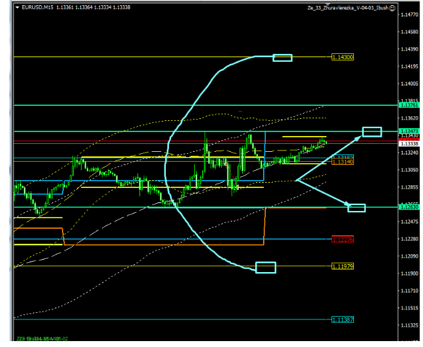Click the yellow 1.14300 price label
Image resolution: width=423 pixels, height=347 pixels.
click(x=343, y=58)
